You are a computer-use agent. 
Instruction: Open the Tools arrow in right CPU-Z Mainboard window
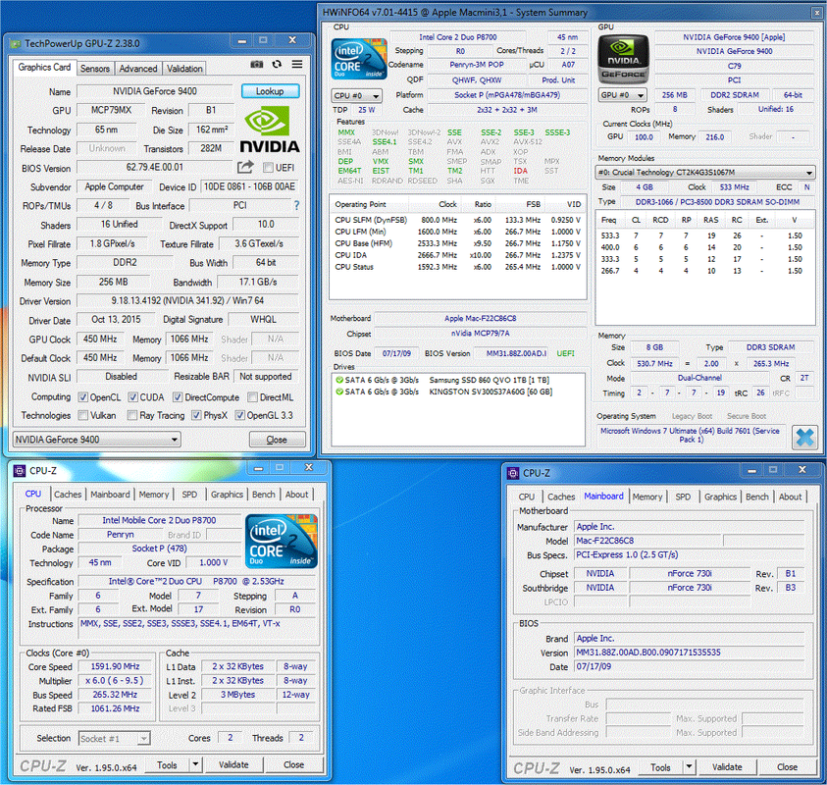689,766
